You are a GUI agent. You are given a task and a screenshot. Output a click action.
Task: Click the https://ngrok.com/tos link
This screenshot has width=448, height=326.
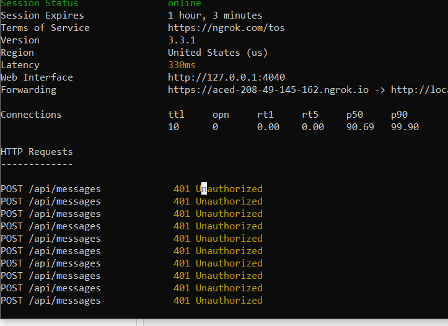point(226,28)
